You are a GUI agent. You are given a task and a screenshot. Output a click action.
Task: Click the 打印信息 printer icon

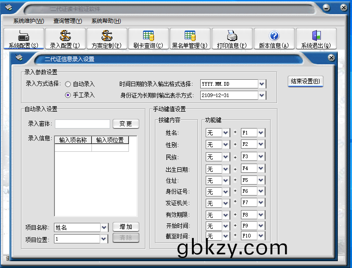[232, 36]
